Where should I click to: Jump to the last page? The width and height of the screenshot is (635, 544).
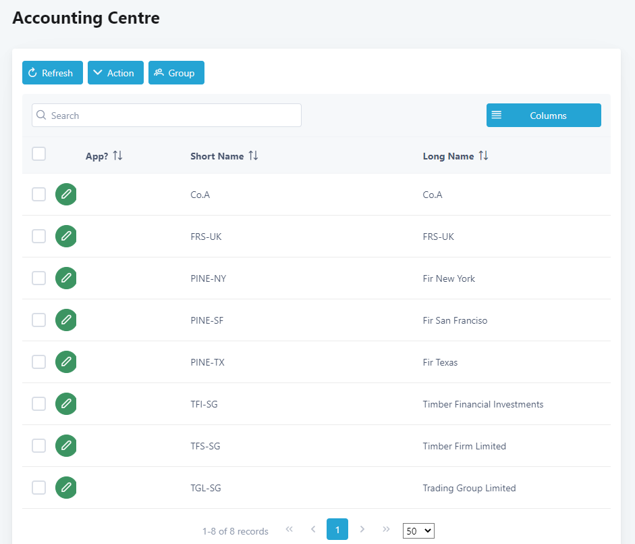click(x=386, y=529)
